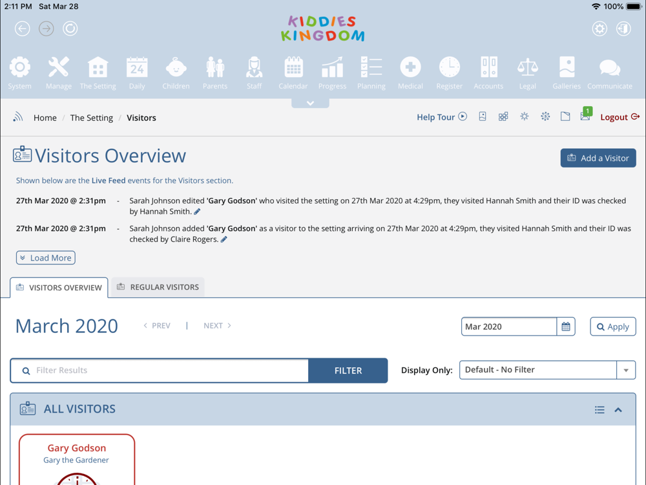Collapse the All Visitors panel
The width and height of the screenshot is (646, 485).
tap(618, 409)
